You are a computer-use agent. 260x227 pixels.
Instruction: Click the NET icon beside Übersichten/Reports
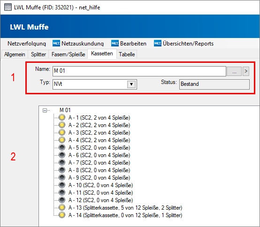(158, 44)
